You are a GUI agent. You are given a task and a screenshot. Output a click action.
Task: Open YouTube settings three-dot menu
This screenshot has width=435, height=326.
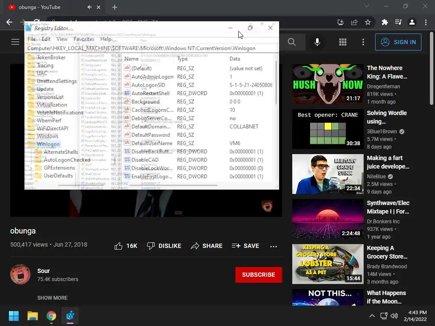tap(363, 42)
